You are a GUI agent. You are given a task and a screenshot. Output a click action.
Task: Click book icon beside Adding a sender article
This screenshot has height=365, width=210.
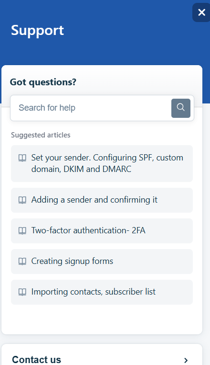[x=22, y=200]
